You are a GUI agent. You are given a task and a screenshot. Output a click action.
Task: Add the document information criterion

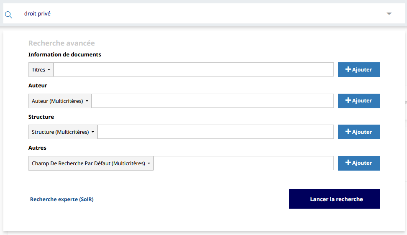point(358,70)
